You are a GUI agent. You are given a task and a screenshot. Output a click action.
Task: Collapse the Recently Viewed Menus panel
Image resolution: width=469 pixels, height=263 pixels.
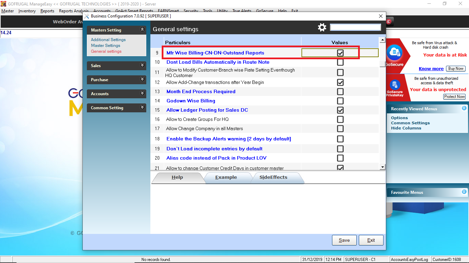point(464,108)
